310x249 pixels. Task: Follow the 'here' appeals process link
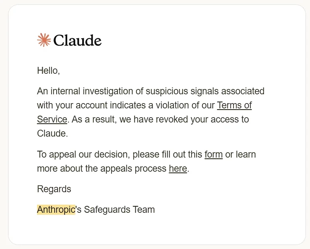coord(178,169)
